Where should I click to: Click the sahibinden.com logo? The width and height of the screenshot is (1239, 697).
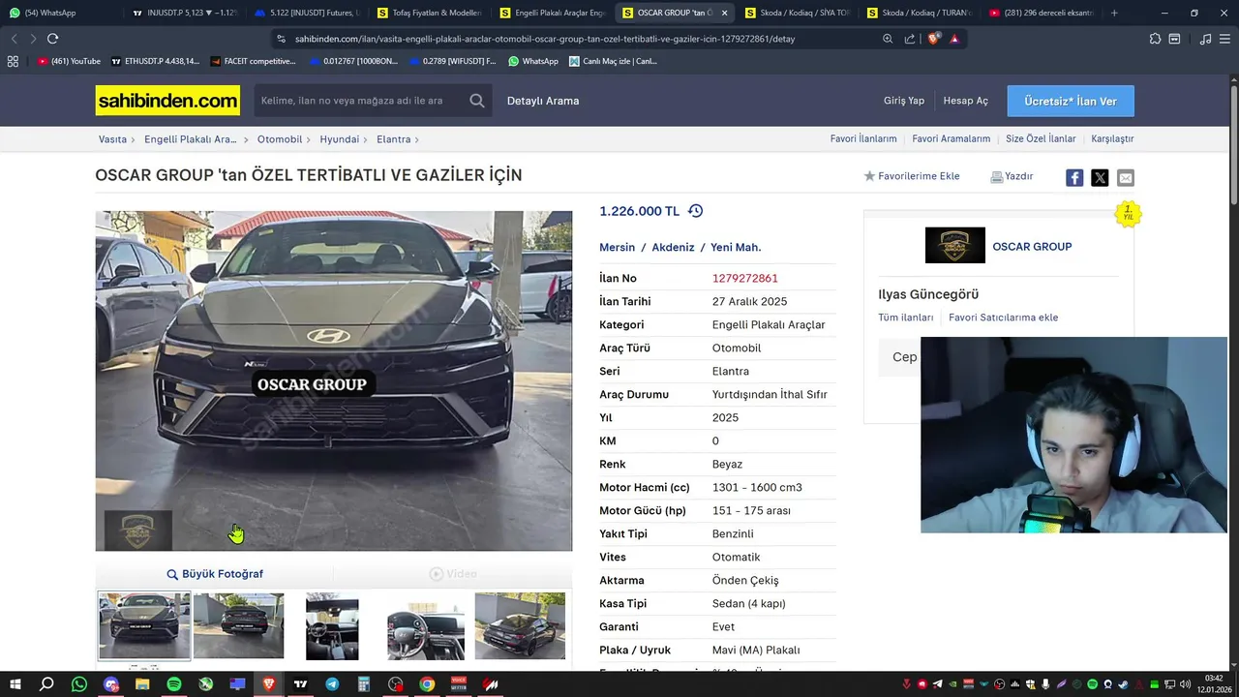(167, 101)
